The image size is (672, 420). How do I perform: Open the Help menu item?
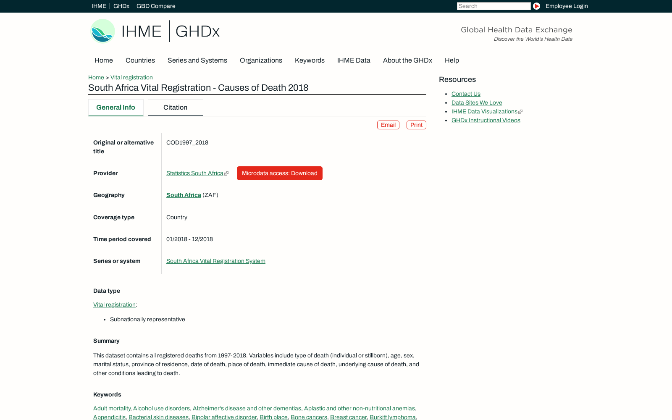[x=452, y=60]
